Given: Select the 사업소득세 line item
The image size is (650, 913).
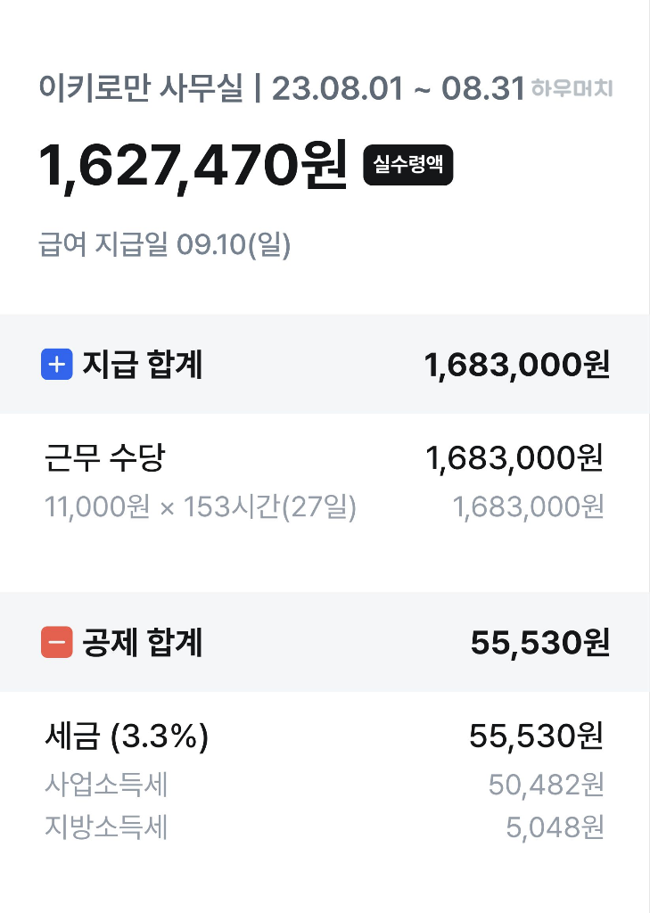Looking at the screenshot, I should pos(106,786).
